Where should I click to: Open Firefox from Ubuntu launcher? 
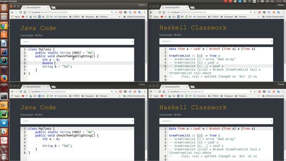coord(4,79)
